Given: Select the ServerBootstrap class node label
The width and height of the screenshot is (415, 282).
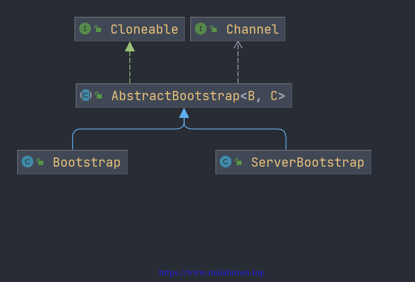Looking at the screenshot, I should pos(308,162).
